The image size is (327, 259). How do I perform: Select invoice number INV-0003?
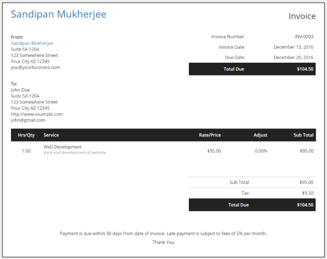(304, 37)
